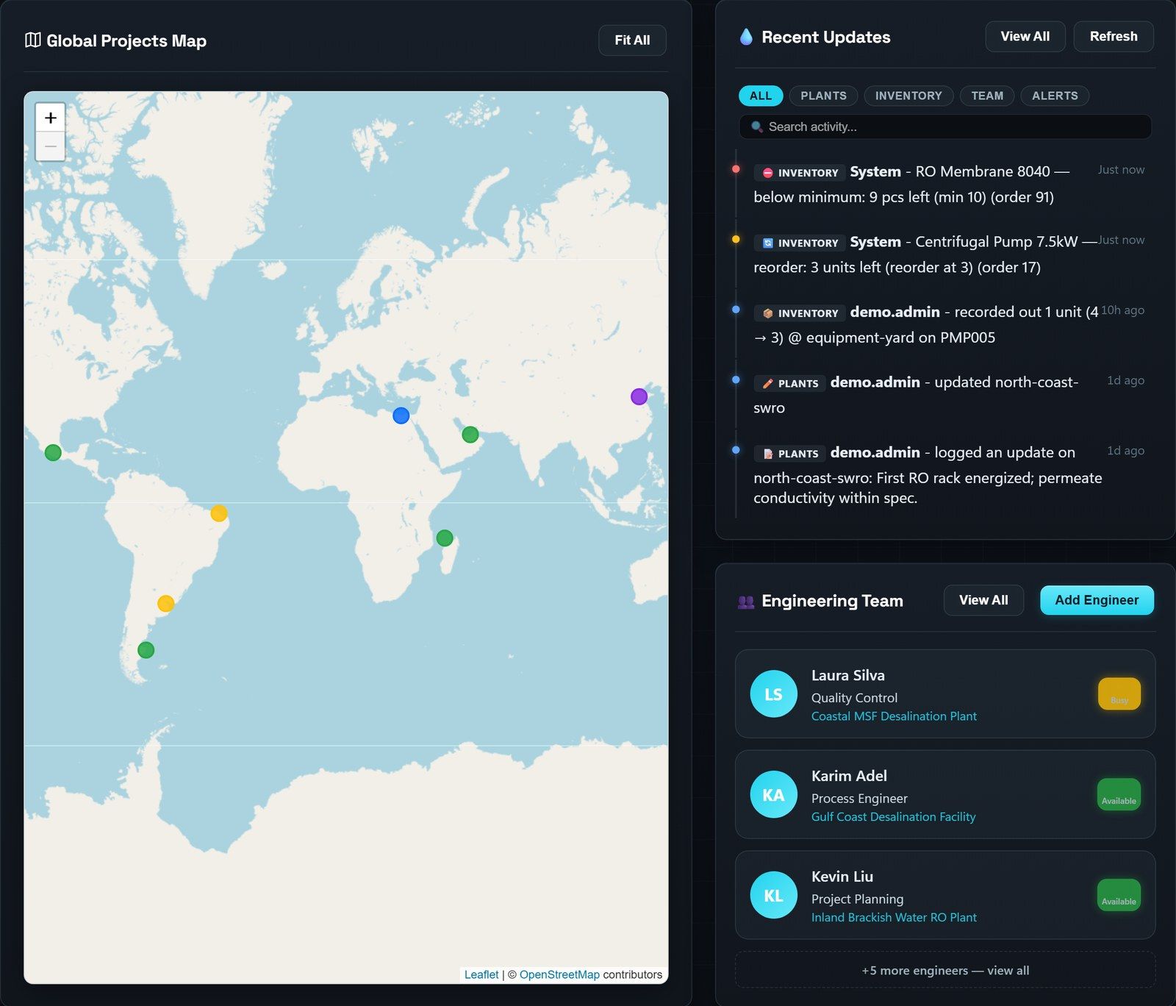This screenshot has width=1176, height=1006.
Task: Click the Karim Adel name
Action: [x=849, y=777]
